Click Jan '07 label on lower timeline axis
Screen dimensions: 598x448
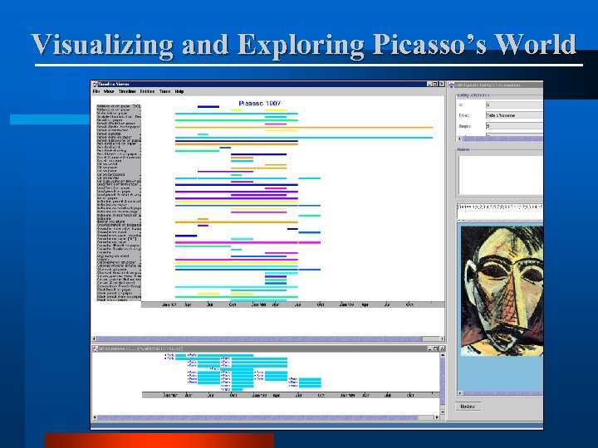point(170,396)
